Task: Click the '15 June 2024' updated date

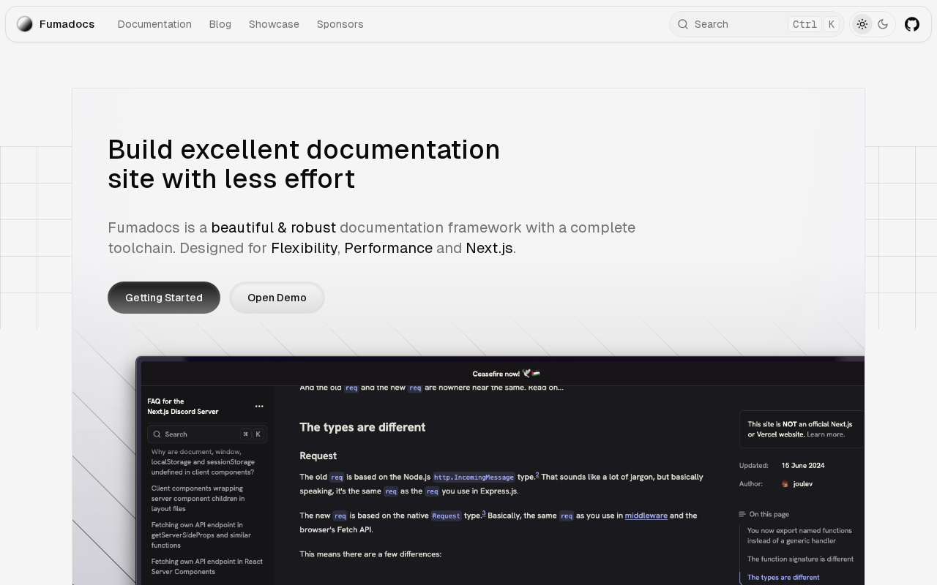Action: [803, 466]
